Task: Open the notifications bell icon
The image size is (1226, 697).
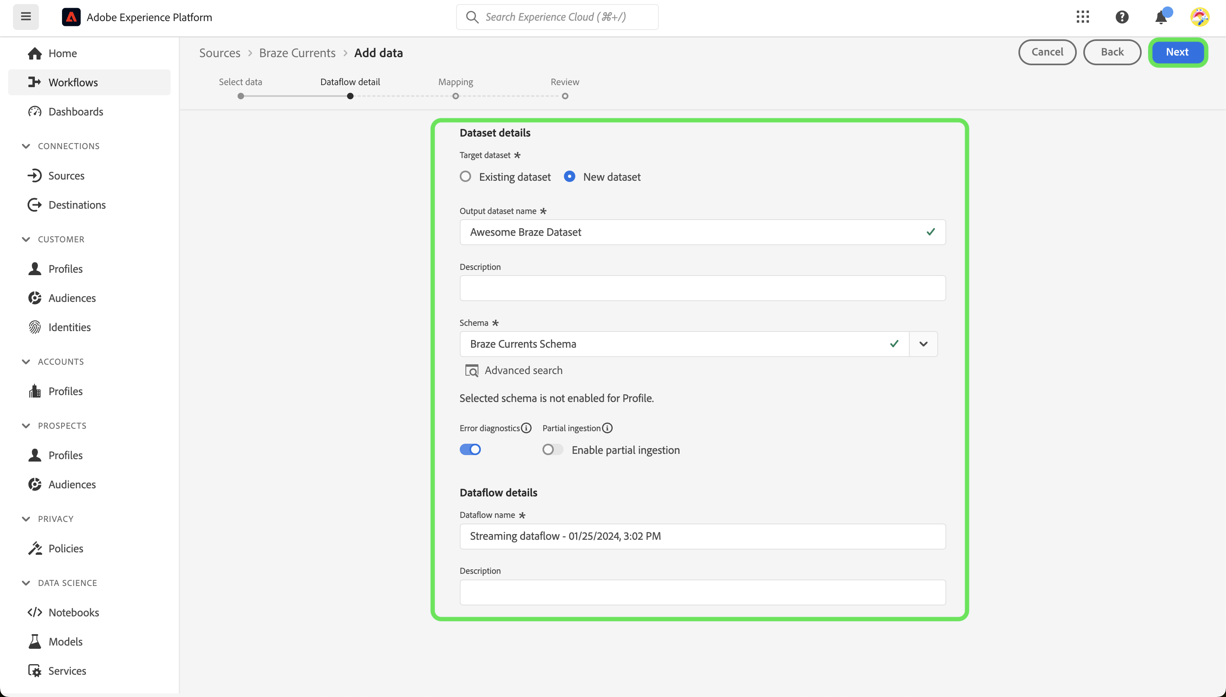Action: coord(1161,17)
